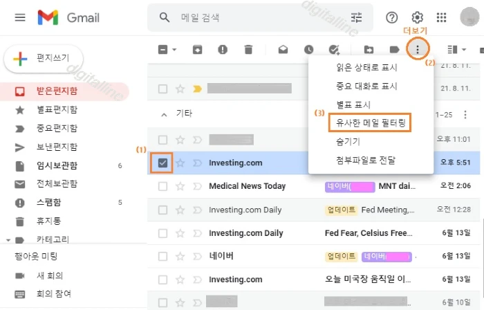Move selected mail to folder icon
The image size is (484, 310).
[x=369, y=49]
